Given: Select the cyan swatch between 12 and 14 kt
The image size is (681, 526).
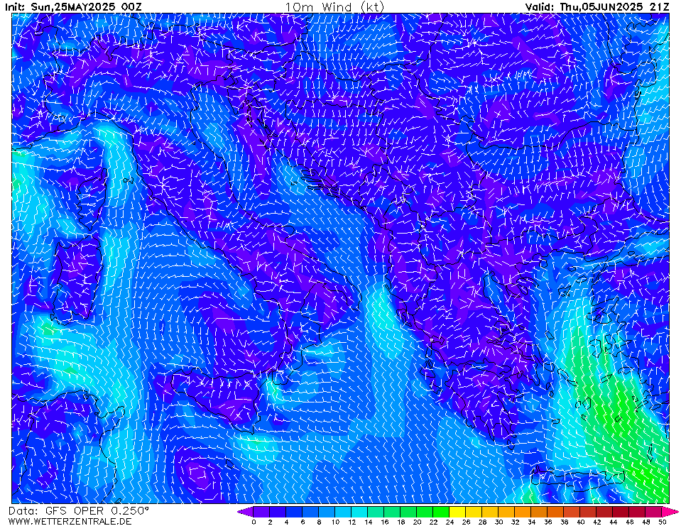Looking at the screenshot, I should coord(359,512).
